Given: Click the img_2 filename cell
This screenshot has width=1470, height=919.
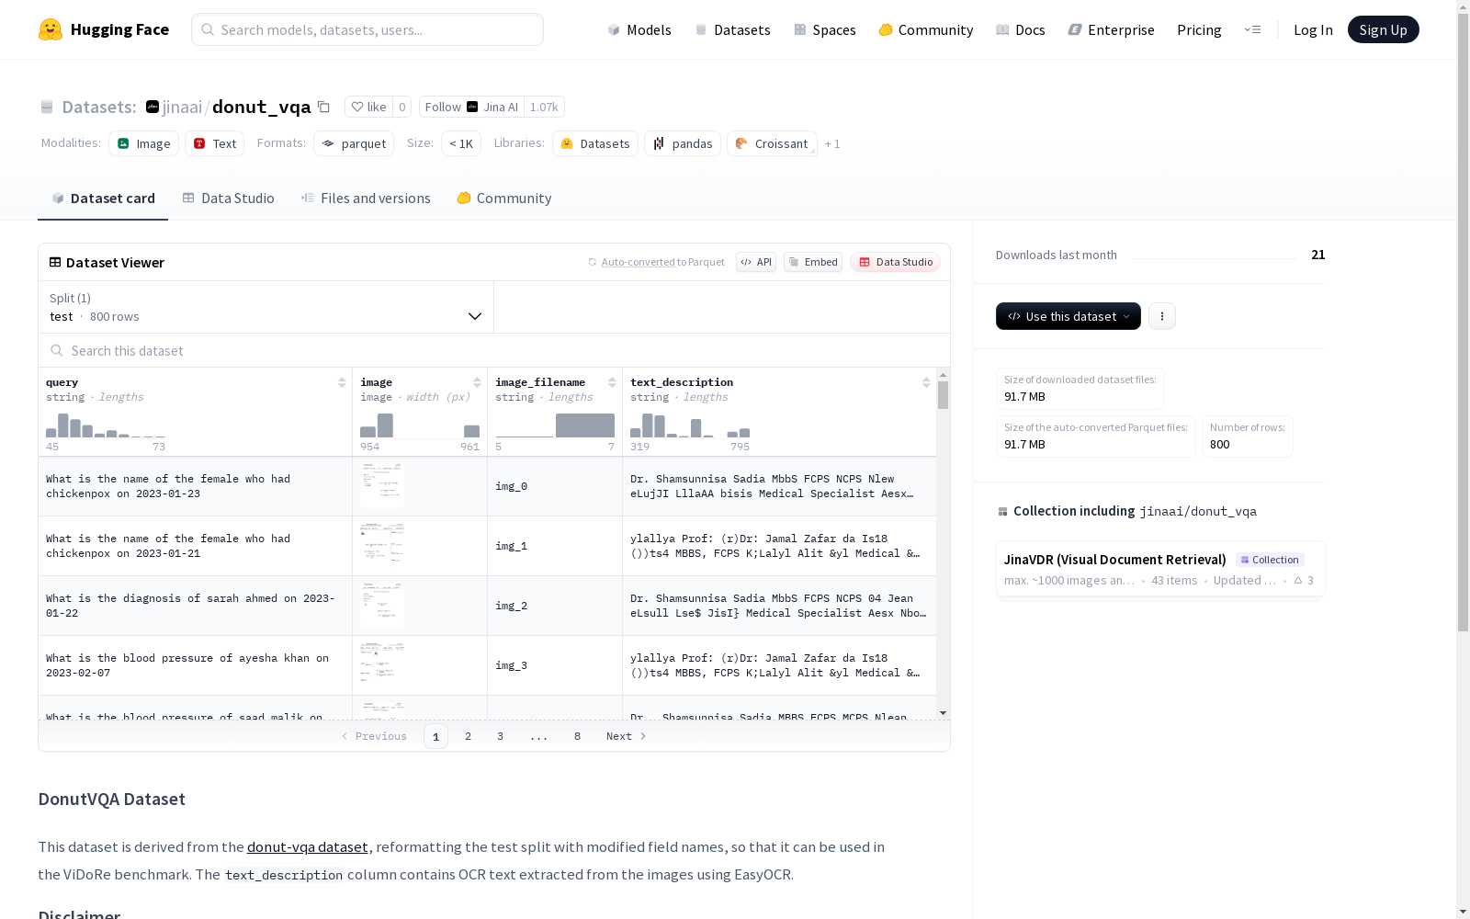Looking at the screenshot, I should pos(555,606).
